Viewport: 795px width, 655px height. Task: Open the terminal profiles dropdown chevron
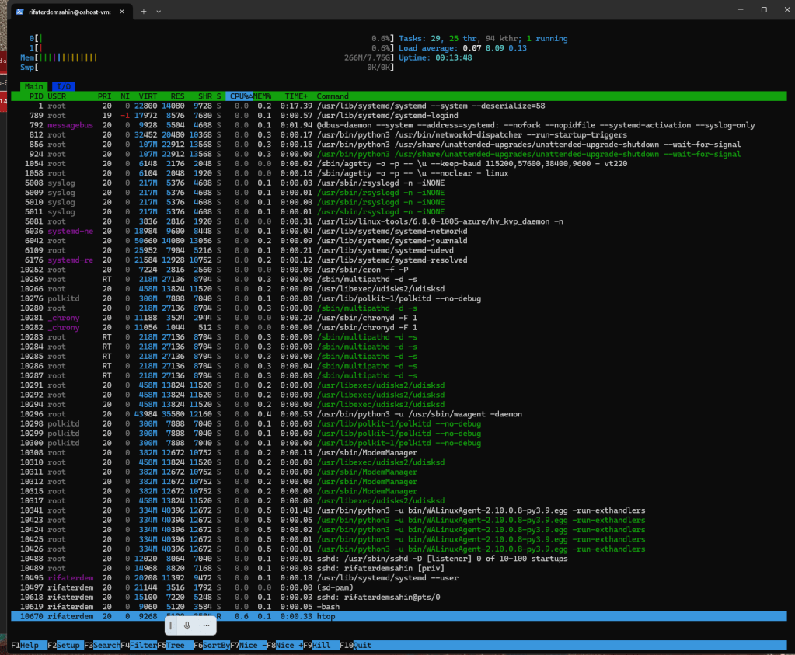click(159, 11)
